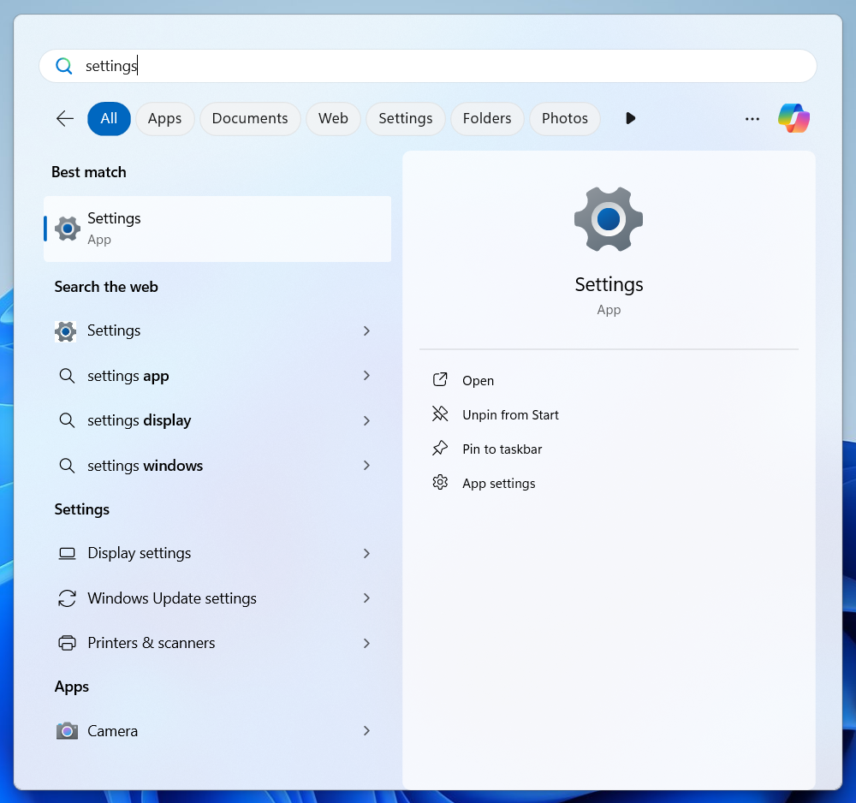Image resolution: width=856 pixels, height=803 pixels.
Task: Expand the settings windows suggestion chevron
Action: coord(367,466)
